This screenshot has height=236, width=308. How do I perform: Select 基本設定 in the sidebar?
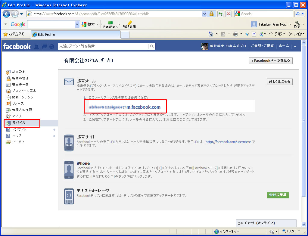pos(19,72)
